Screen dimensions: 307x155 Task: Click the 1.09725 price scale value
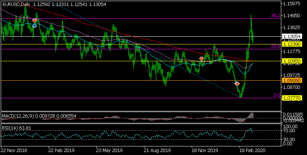tap(292, 75)
